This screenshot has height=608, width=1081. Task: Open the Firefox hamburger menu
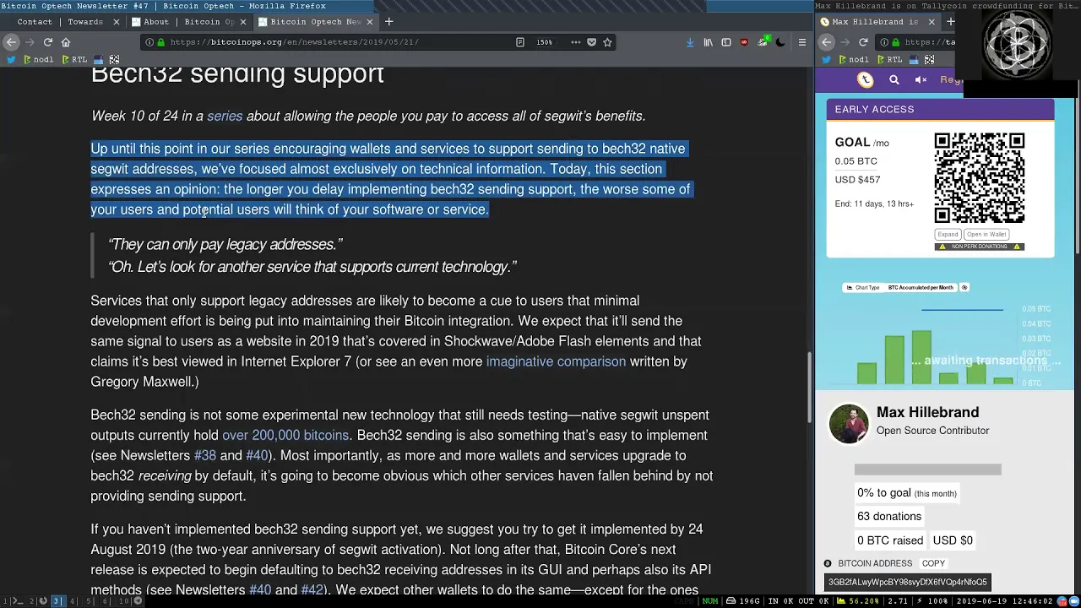pyautogui.click(x=801, y=42)
